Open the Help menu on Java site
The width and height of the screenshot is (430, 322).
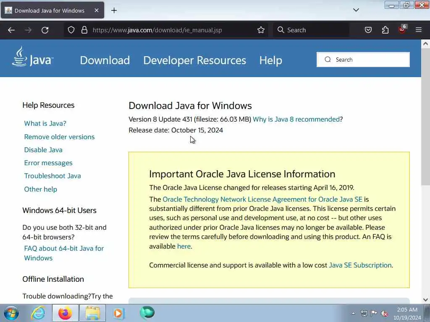[271, 60]
